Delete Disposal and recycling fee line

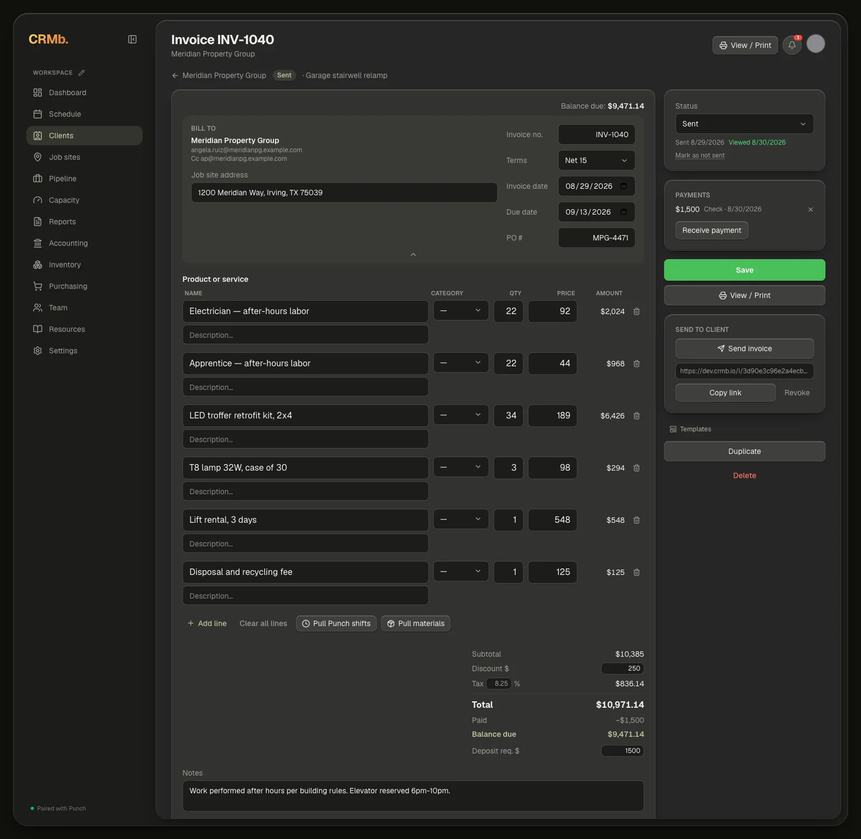[637, 572]
